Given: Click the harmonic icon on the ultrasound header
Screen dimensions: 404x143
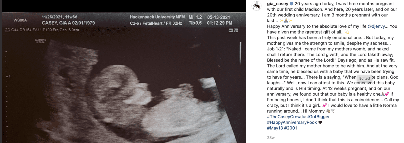Looking at the screenshot, I should 231,30.
